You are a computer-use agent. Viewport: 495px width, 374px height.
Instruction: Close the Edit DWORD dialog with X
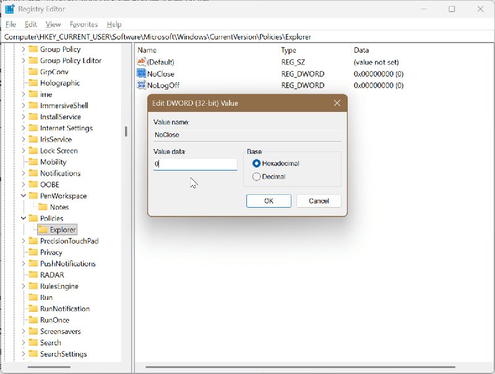click(x=337, y=103)
